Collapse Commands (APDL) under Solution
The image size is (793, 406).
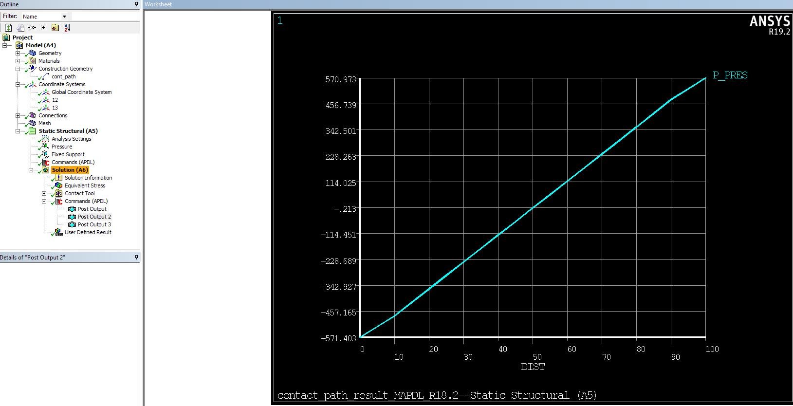click(x=44, y=201)
